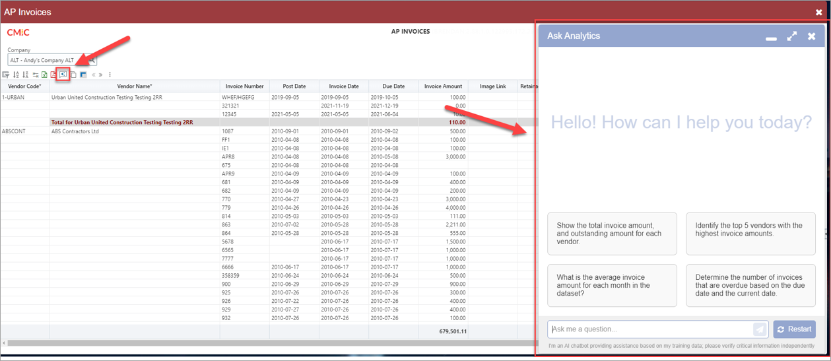Viewport: 831px width, 361px height.
Task: Click the Vendor Name column header
Action: tap(134, 86)
